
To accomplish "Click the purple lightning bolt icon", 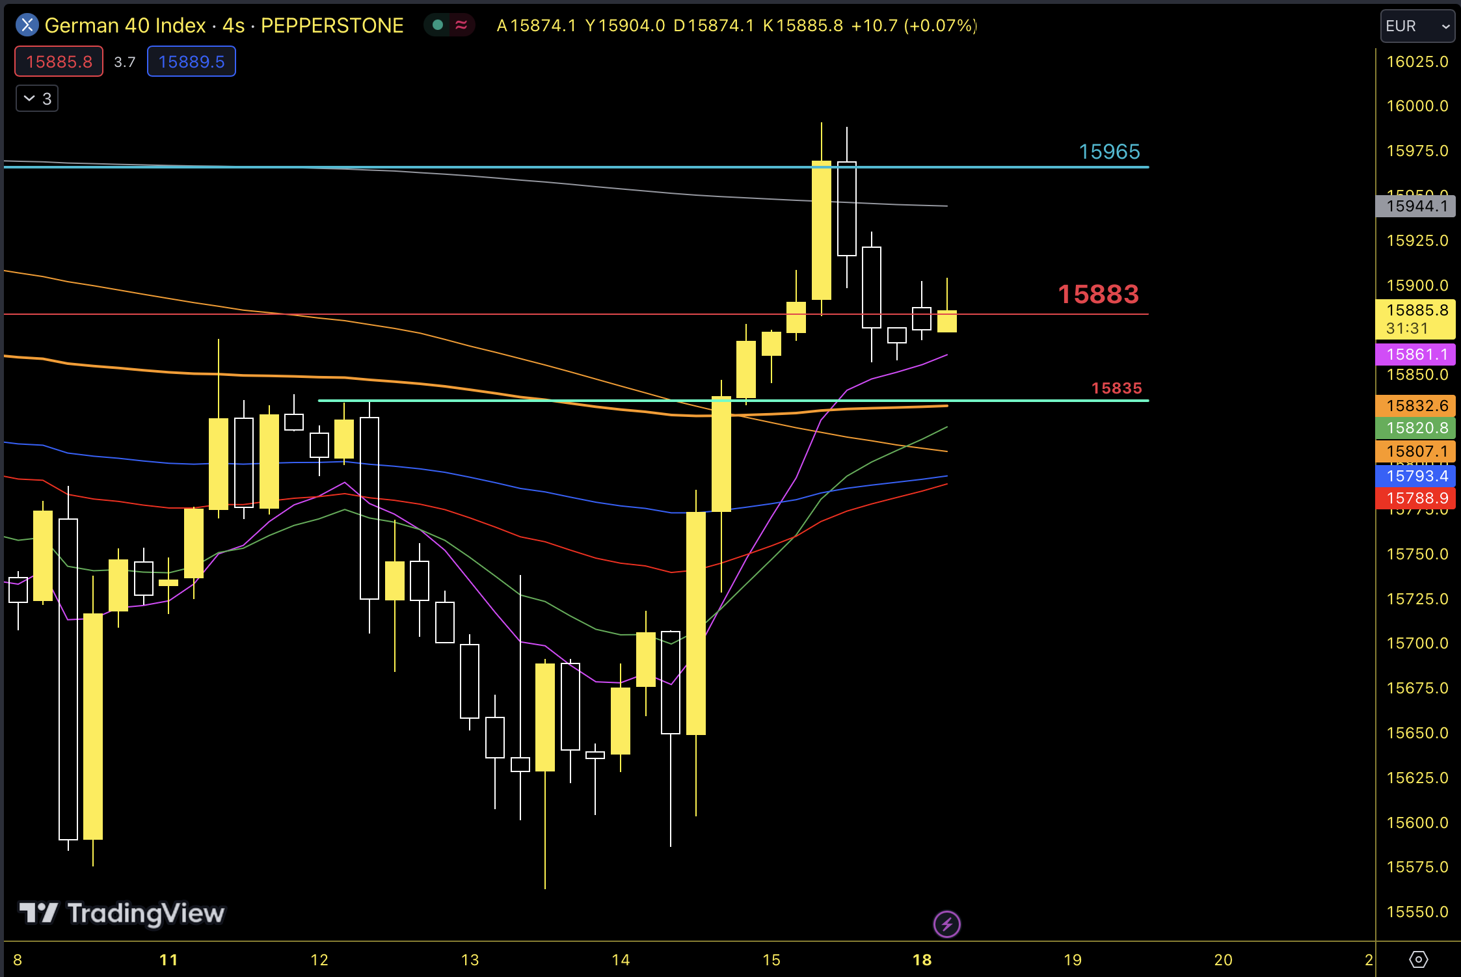I will tap(946, 924).
